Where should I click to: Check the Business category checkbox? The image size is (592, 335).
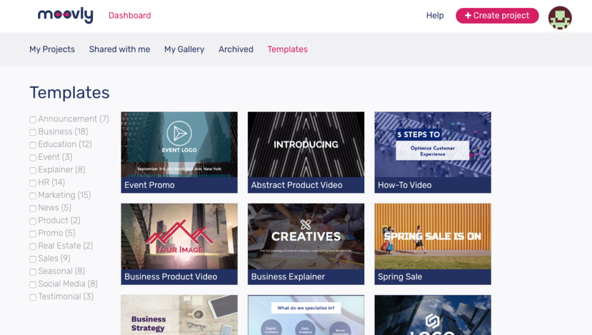(33, 132)
